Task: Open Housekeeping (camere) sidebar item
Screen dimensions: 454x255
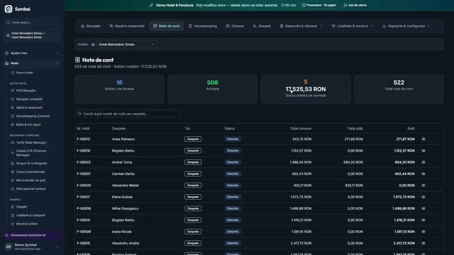Action: point(33,116)
